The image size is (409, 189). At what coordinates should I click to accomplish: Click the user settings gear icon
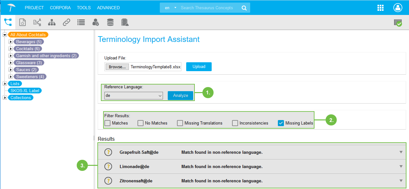pyautogui.click(x=95, y=22)
